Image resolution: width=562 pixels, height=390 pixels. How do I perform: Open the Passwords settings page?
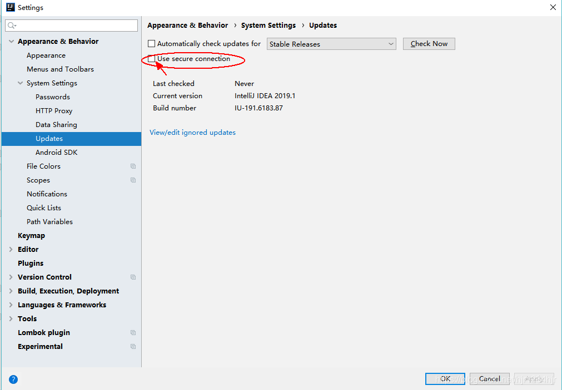(x=53, y=97)
